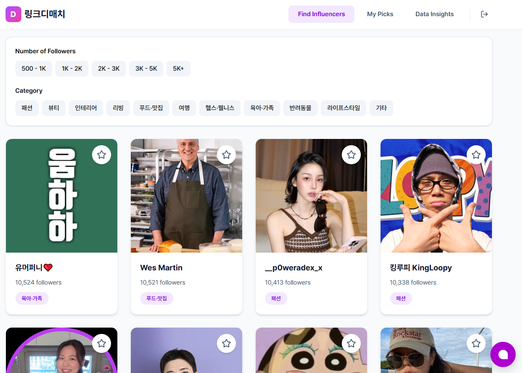Star the __p0weradex_x card
522x373 pixels.
(351, 155)
